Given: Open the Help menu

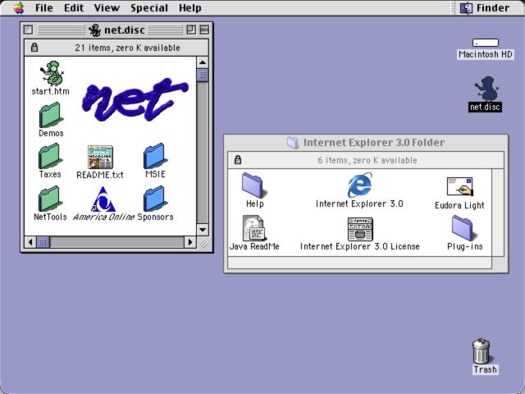Looking at the screenshot, I should 189,7.
